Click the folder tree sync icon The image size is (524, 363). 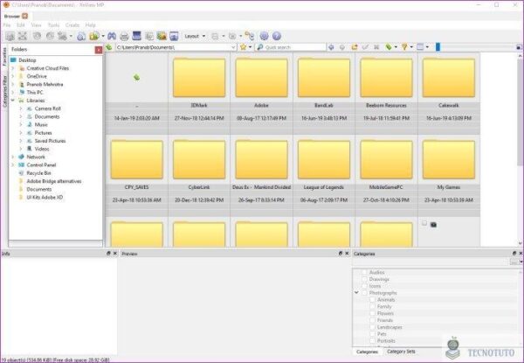click(249, 36)
